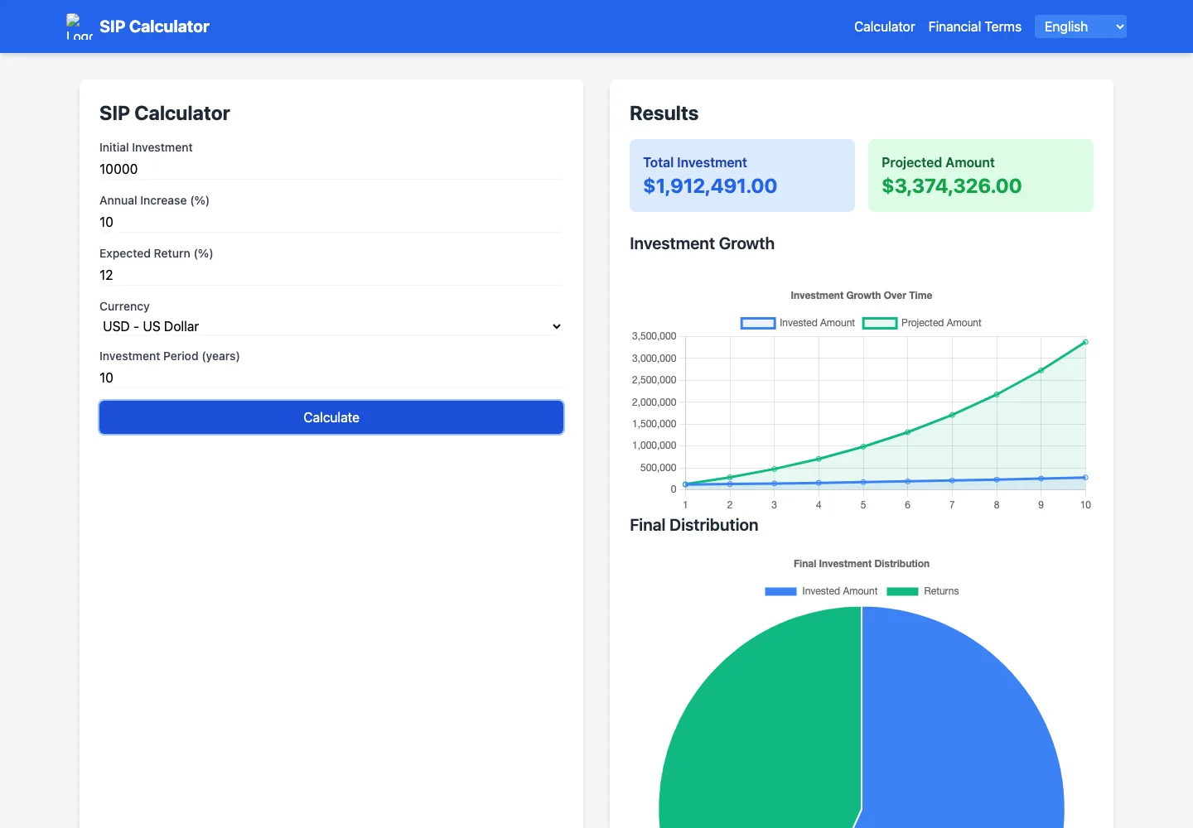Click the year 1 invested amount data point
The width and height of the screenshot is (1193, 828).
pos(685,484)
